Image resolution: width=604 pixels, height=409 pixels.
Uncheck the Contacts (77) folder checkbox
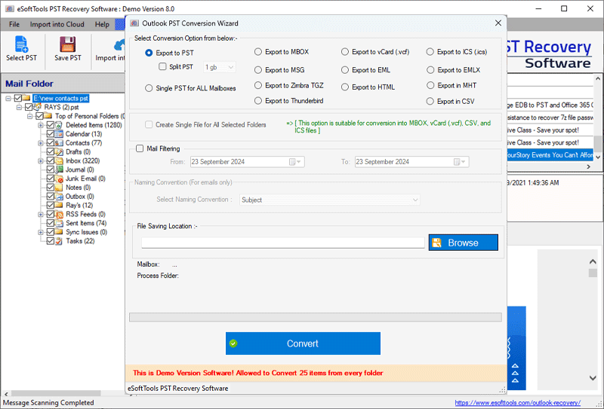tap(50, 143)
